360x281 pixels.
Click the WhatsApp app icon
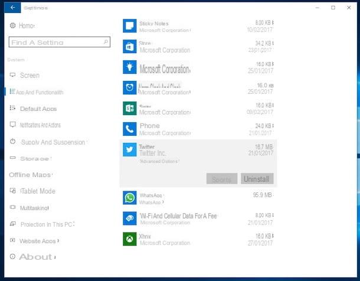pyautogui.click(x=130, y=198)
